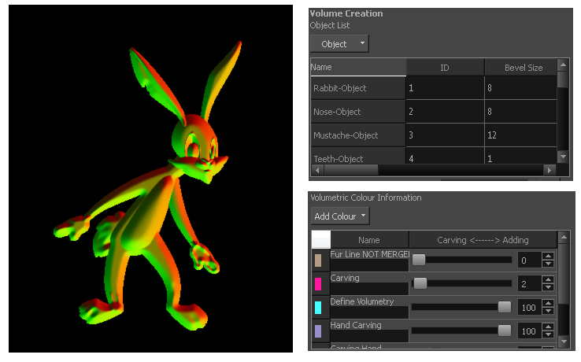
Task: Click the purple Hand Carving colour swatch
Action: (318, 331)
